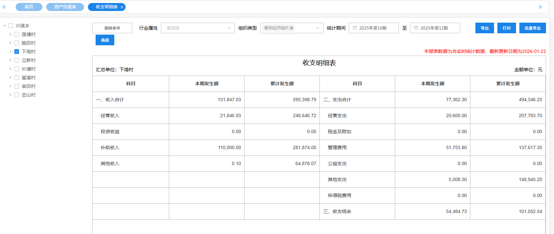Open the 行业属性 dropdown
554x234 pixels.
tap(198, 28)
